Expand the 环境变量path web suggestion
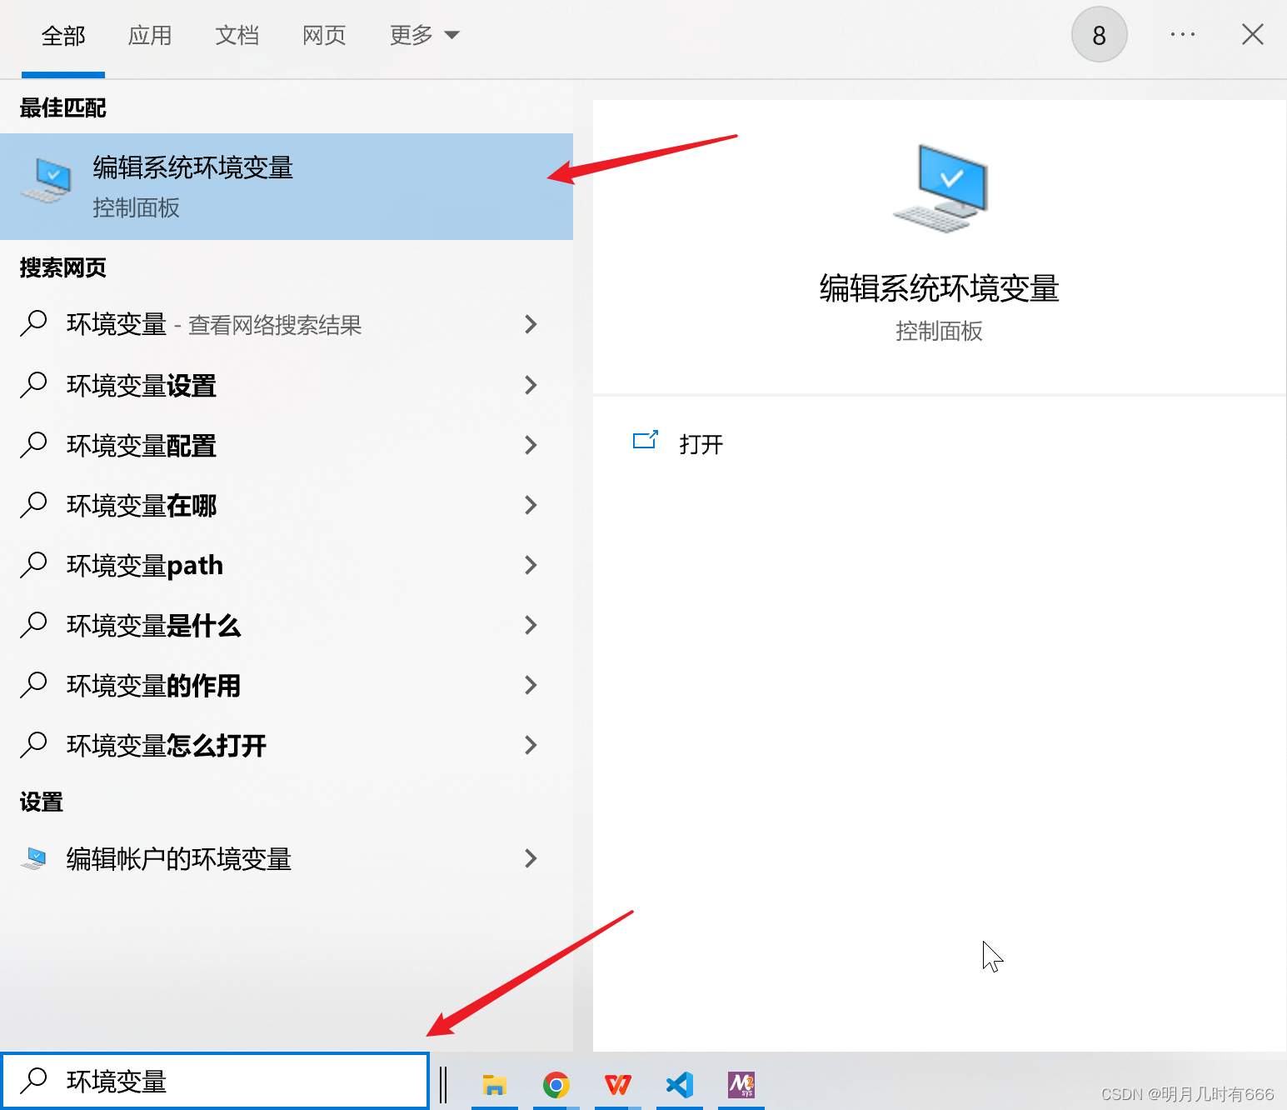 coord(531,565)
